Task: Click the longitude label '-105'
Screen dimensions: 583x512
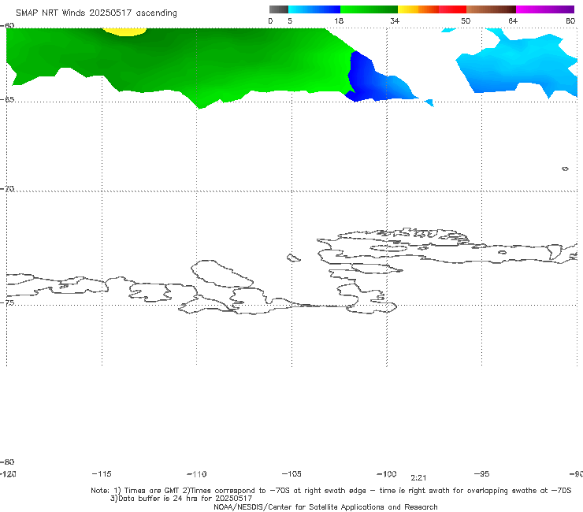Action: [x=291, y=473]
